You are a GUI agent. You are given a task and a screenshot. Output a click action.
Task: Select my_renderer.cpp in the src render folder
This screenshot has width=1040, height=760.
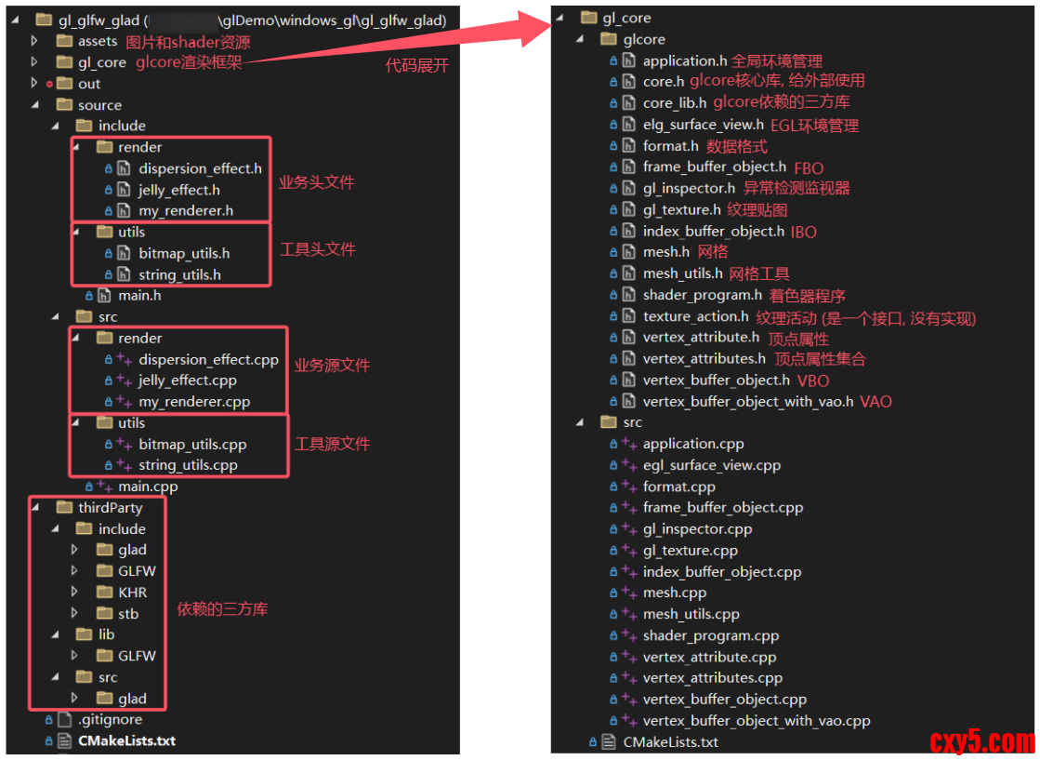[194, 402]
